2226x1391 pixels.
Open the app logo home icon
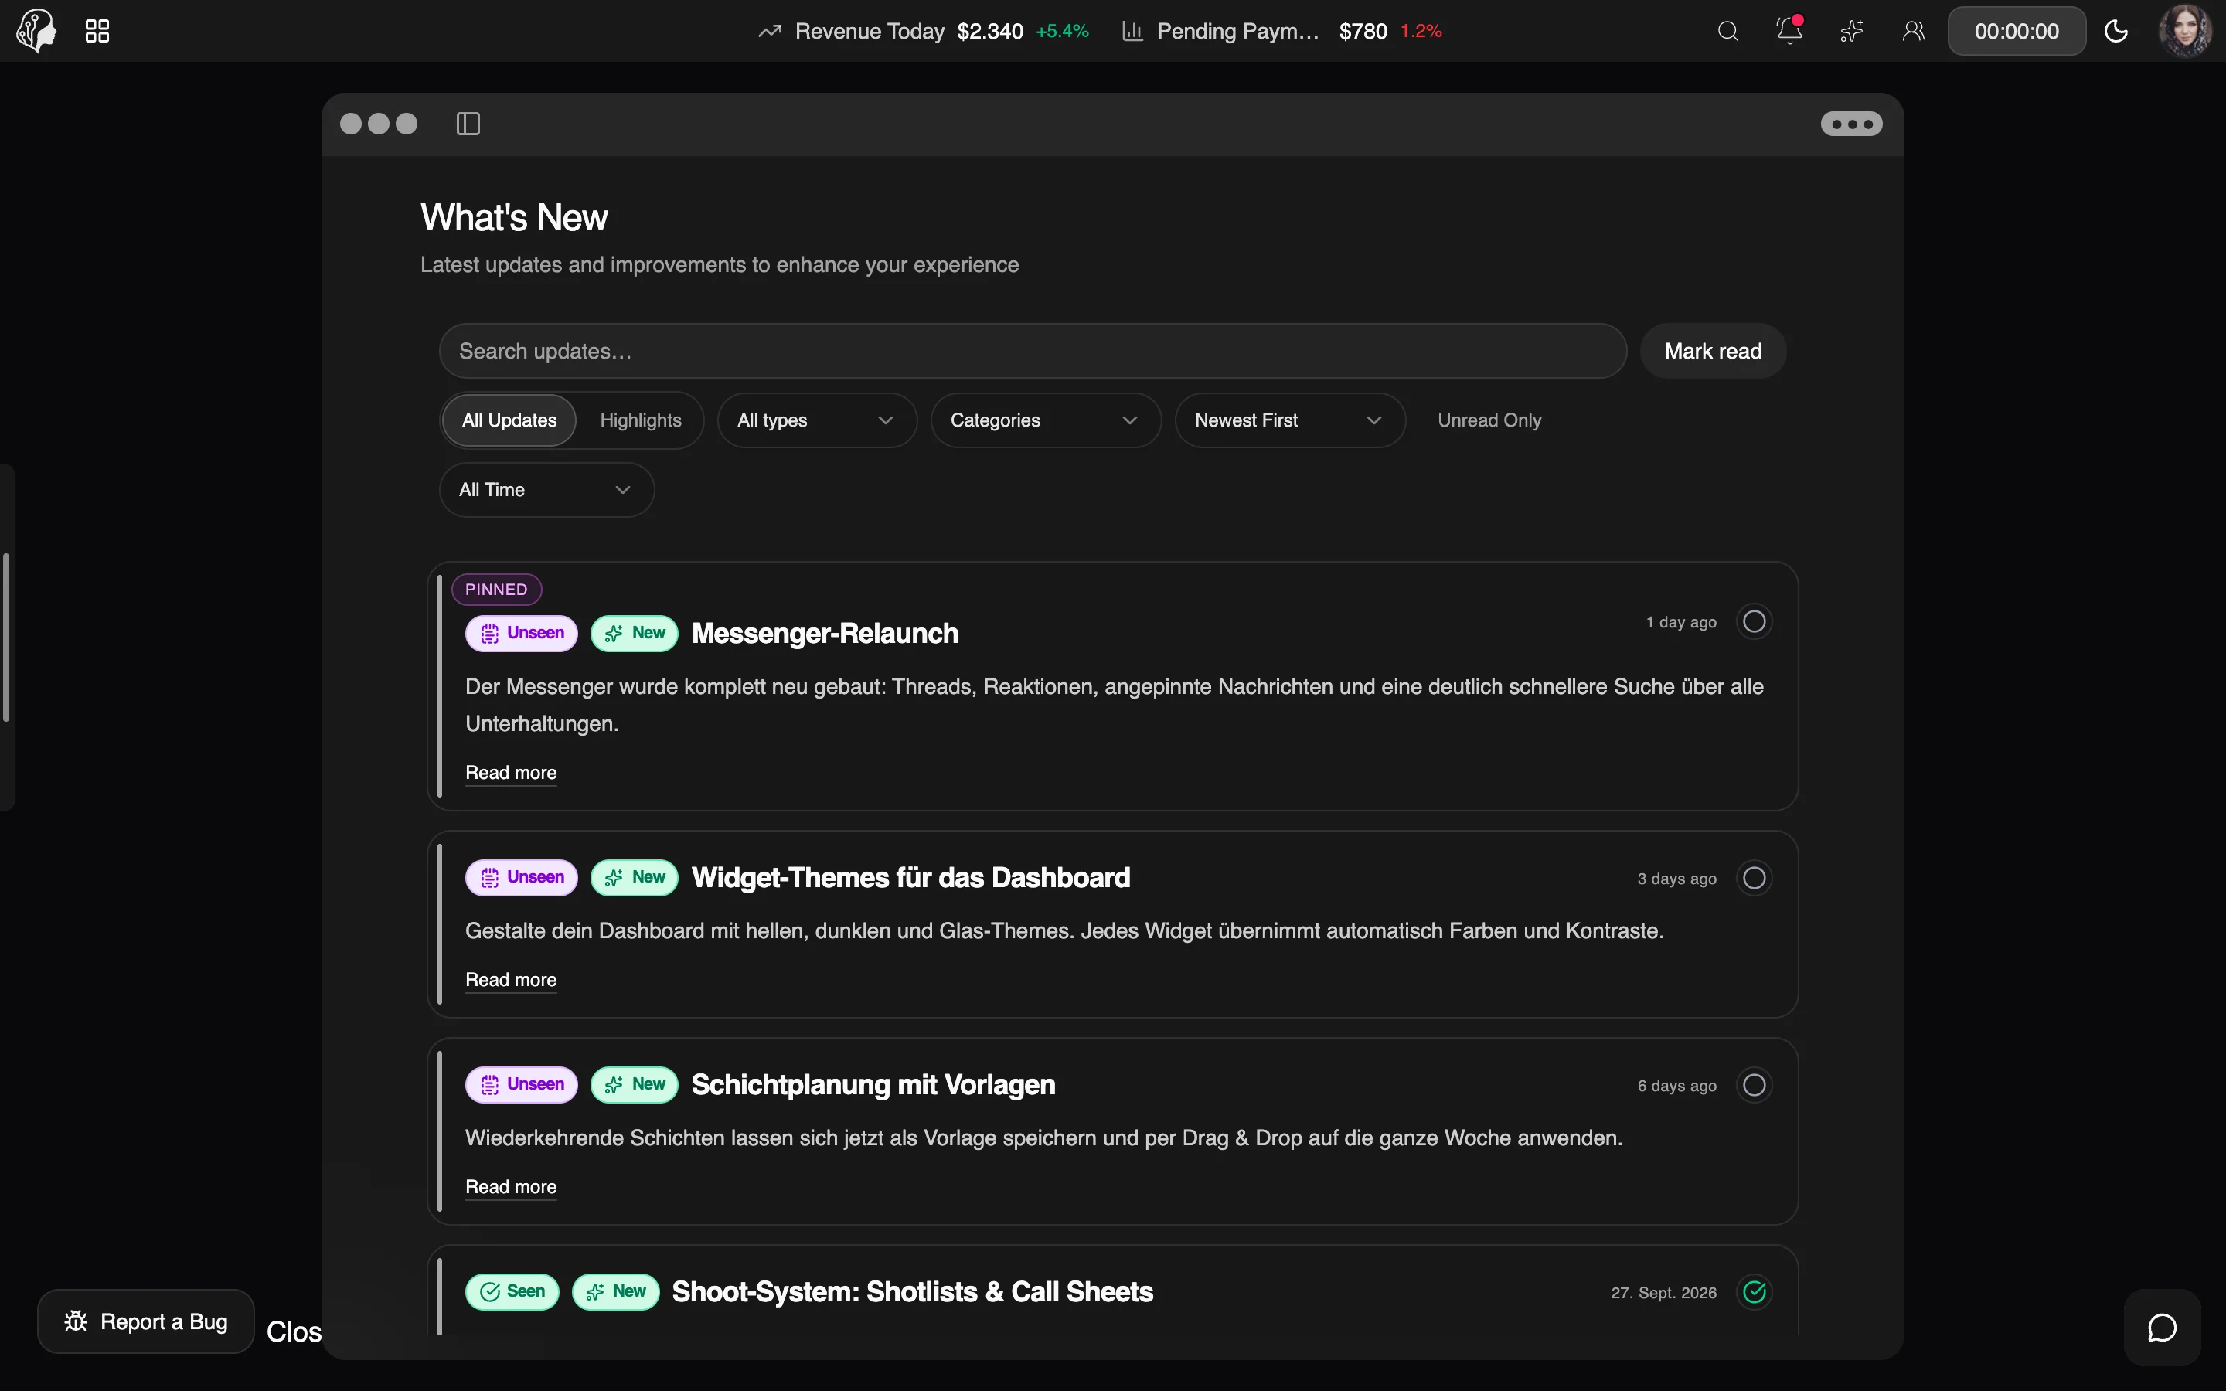[x=37, y=30]
